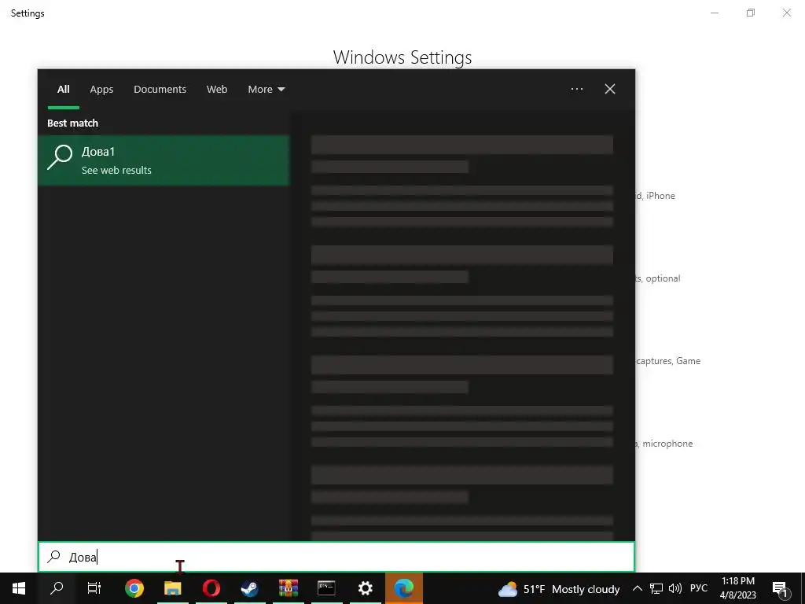Image resolution: width=805 pixels, height=604 pixels.
Task: Open the notification center icon
Action: coord(781,589)
